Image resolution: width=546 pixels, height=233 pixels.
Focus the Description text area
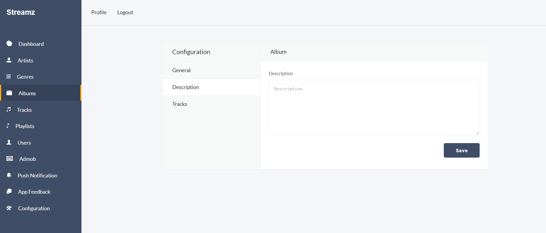click(374, 107)
